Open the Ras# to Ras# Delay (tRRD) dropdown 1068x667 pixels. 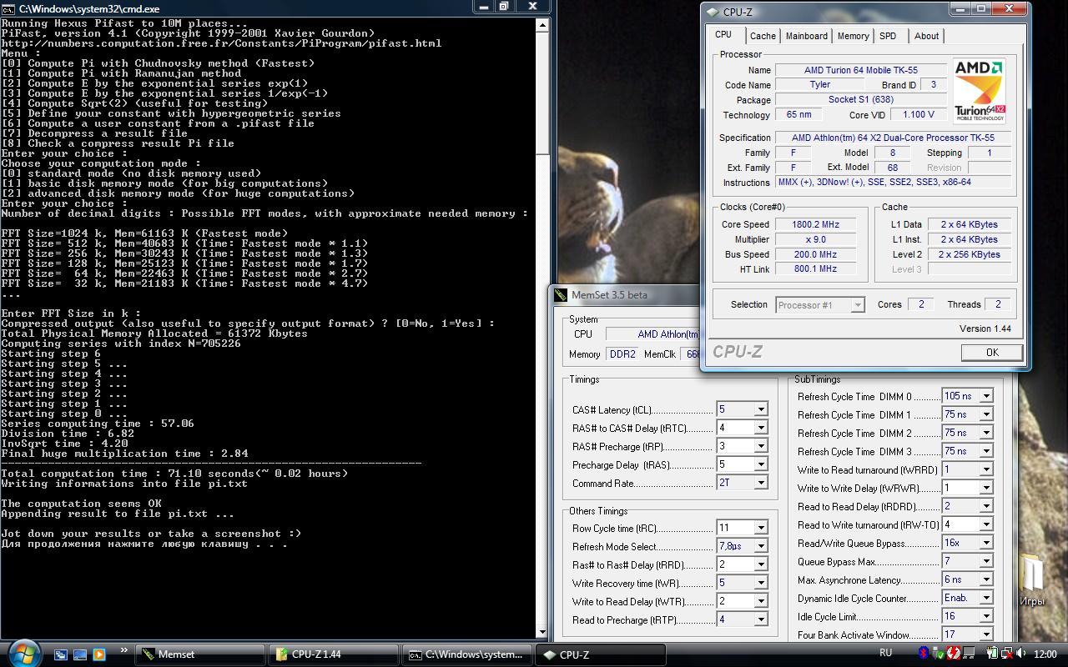[x=760, y=564]
